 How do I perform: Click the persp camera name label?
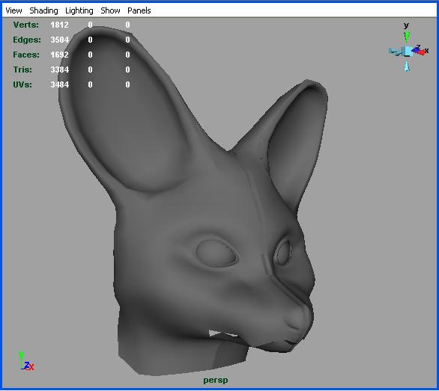point(216,380)
